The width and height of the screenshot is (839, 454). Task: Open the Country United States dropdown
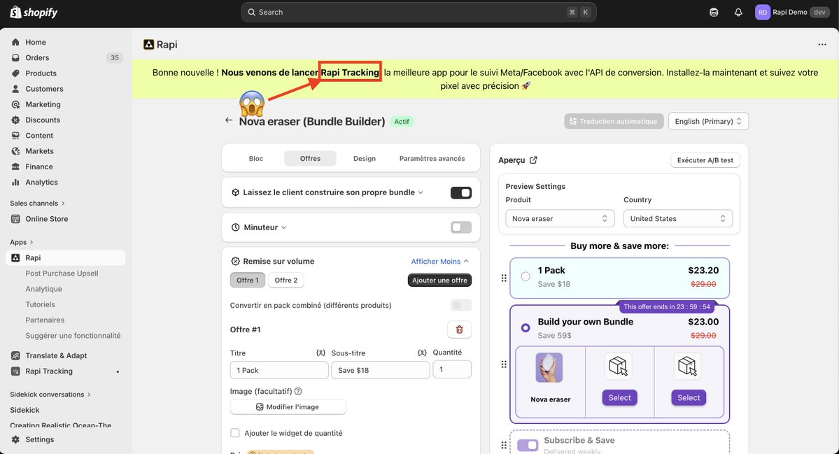[x=678, y=218]
